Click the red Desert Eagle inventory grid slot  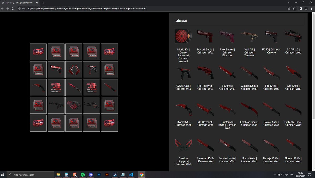[56, 70]
